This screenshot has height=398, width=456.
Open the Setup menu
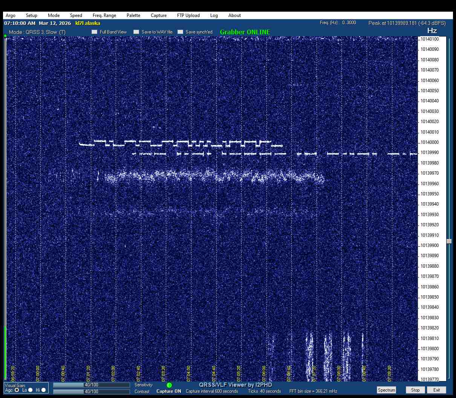(32, 15)
